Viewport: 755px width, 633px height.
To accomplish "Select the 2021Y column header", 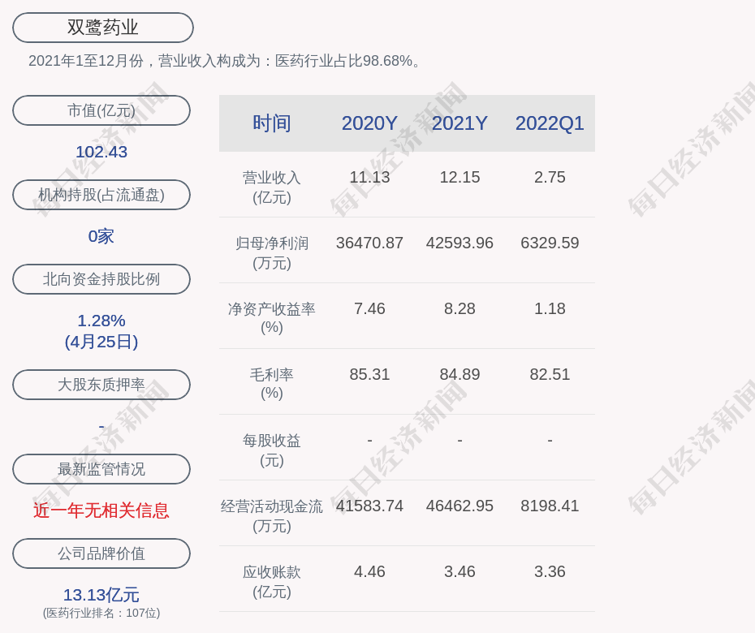I will tap(459, 123).
